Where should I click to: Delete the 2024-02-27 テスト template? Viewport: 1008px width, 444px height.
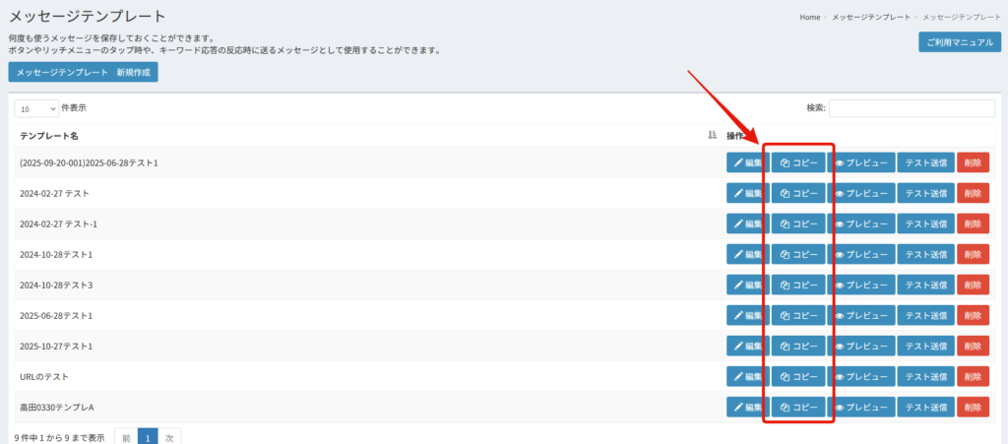[973, 194]
